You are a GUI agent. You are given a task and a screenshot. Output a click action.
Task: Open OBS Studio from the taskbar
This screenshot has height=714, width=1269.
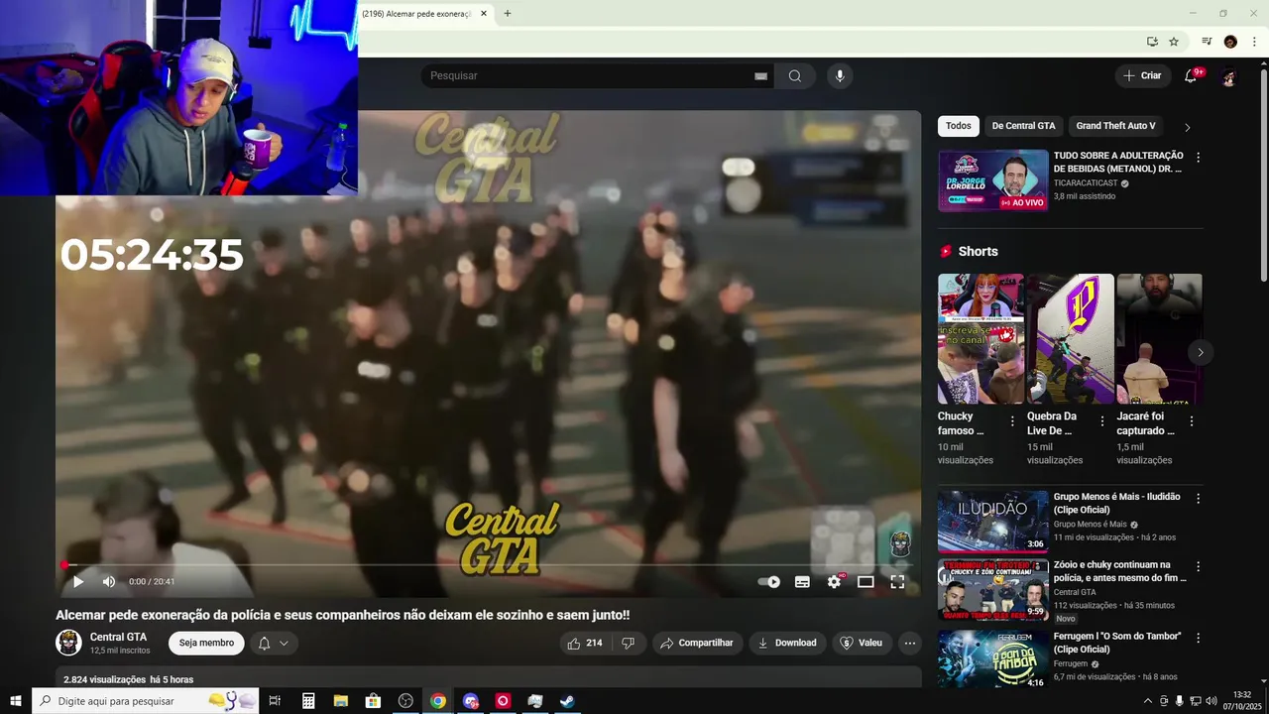click(405, 701)
